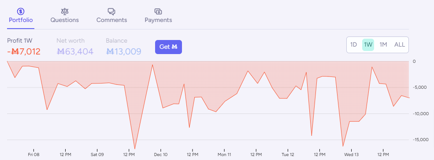The height and width of the screenshot is (160, 434).
Task: Click the Portfolio dollar-sign icon
Action: pyautogui.click(x=21, y=11)
